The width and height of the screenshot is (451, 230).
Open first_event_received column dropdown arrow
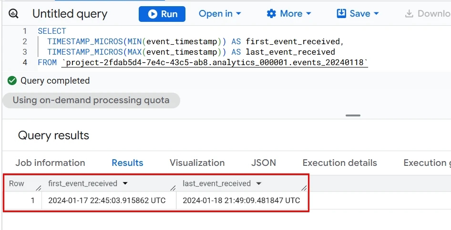coord(125,183)
